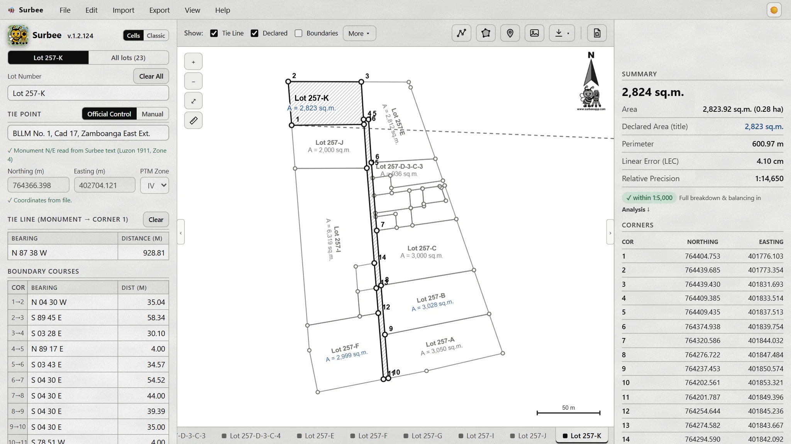This screenshot has width=791, height=444.
Task: Enable the Boundaries checkbox
Action: pyautogui.click(x=298, y=33)
